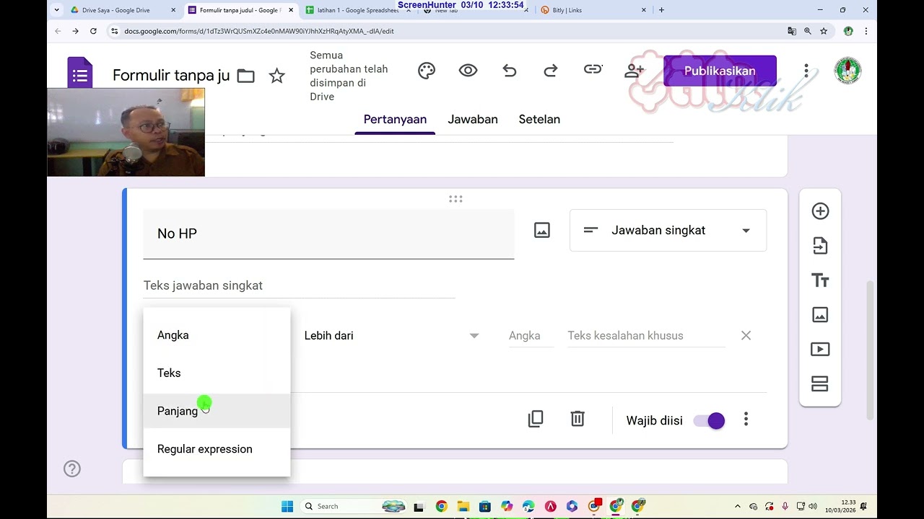Add title and description from side toolbar
The width and height of the screenshot is (924, 519).
coord(820,280)
